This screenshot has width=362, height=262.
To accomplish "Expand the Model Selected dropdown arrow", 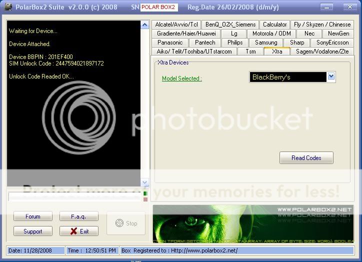I will 331,76.
